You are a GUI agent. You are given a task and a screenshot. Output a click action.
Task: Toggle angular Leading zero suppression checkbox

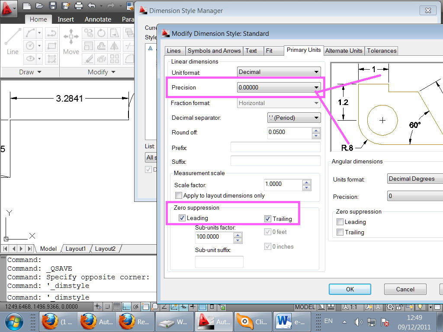coord(340,222)
